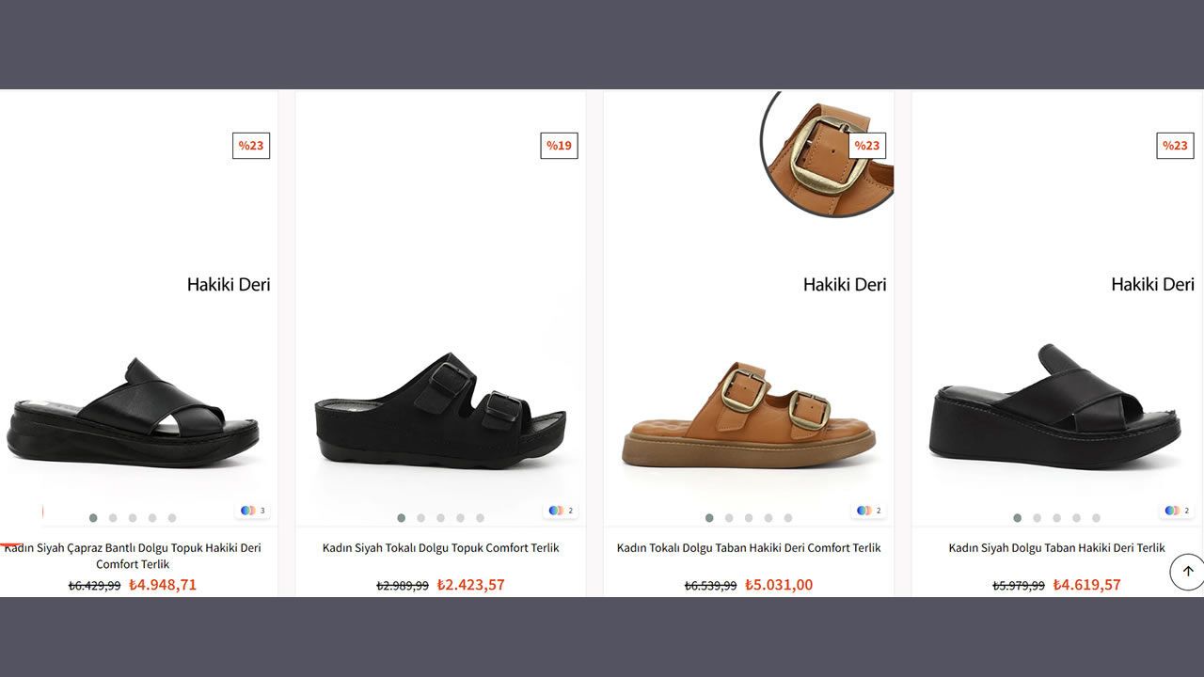Open color options of the black buckle slipper
The height and width of the screenshot is (677, 1204).
coord(560,511)
